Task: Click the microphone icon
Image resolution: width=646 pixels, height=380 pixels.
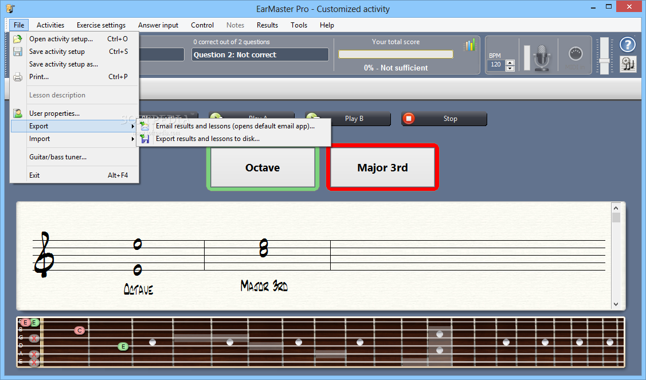Action: click(542, 58)
